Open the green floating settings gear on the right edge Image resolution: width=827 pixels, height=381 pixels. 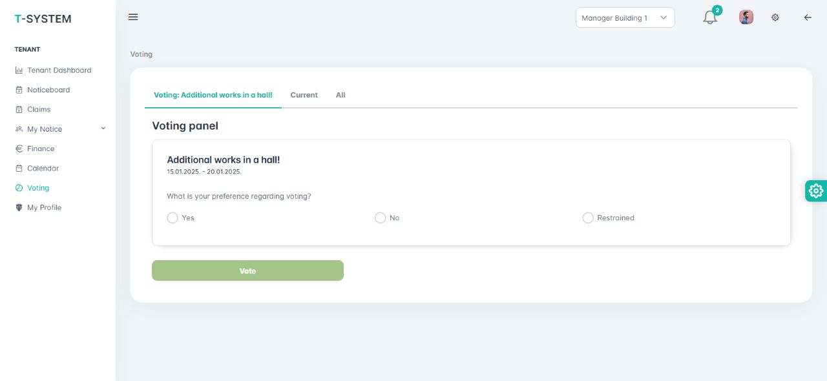(x=815, y=190)
